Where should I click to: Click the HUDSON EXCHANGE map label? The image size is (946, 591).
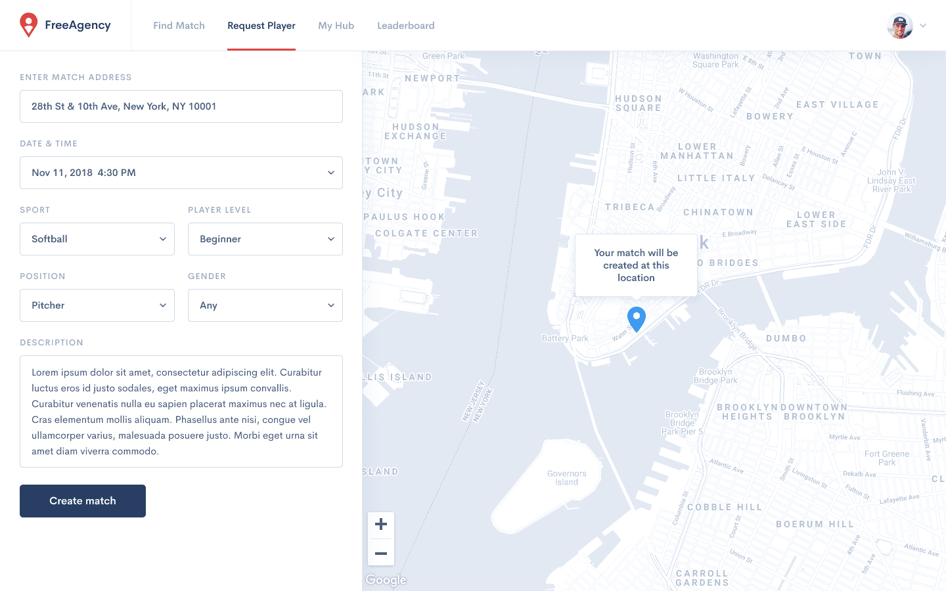click(415, 131)
